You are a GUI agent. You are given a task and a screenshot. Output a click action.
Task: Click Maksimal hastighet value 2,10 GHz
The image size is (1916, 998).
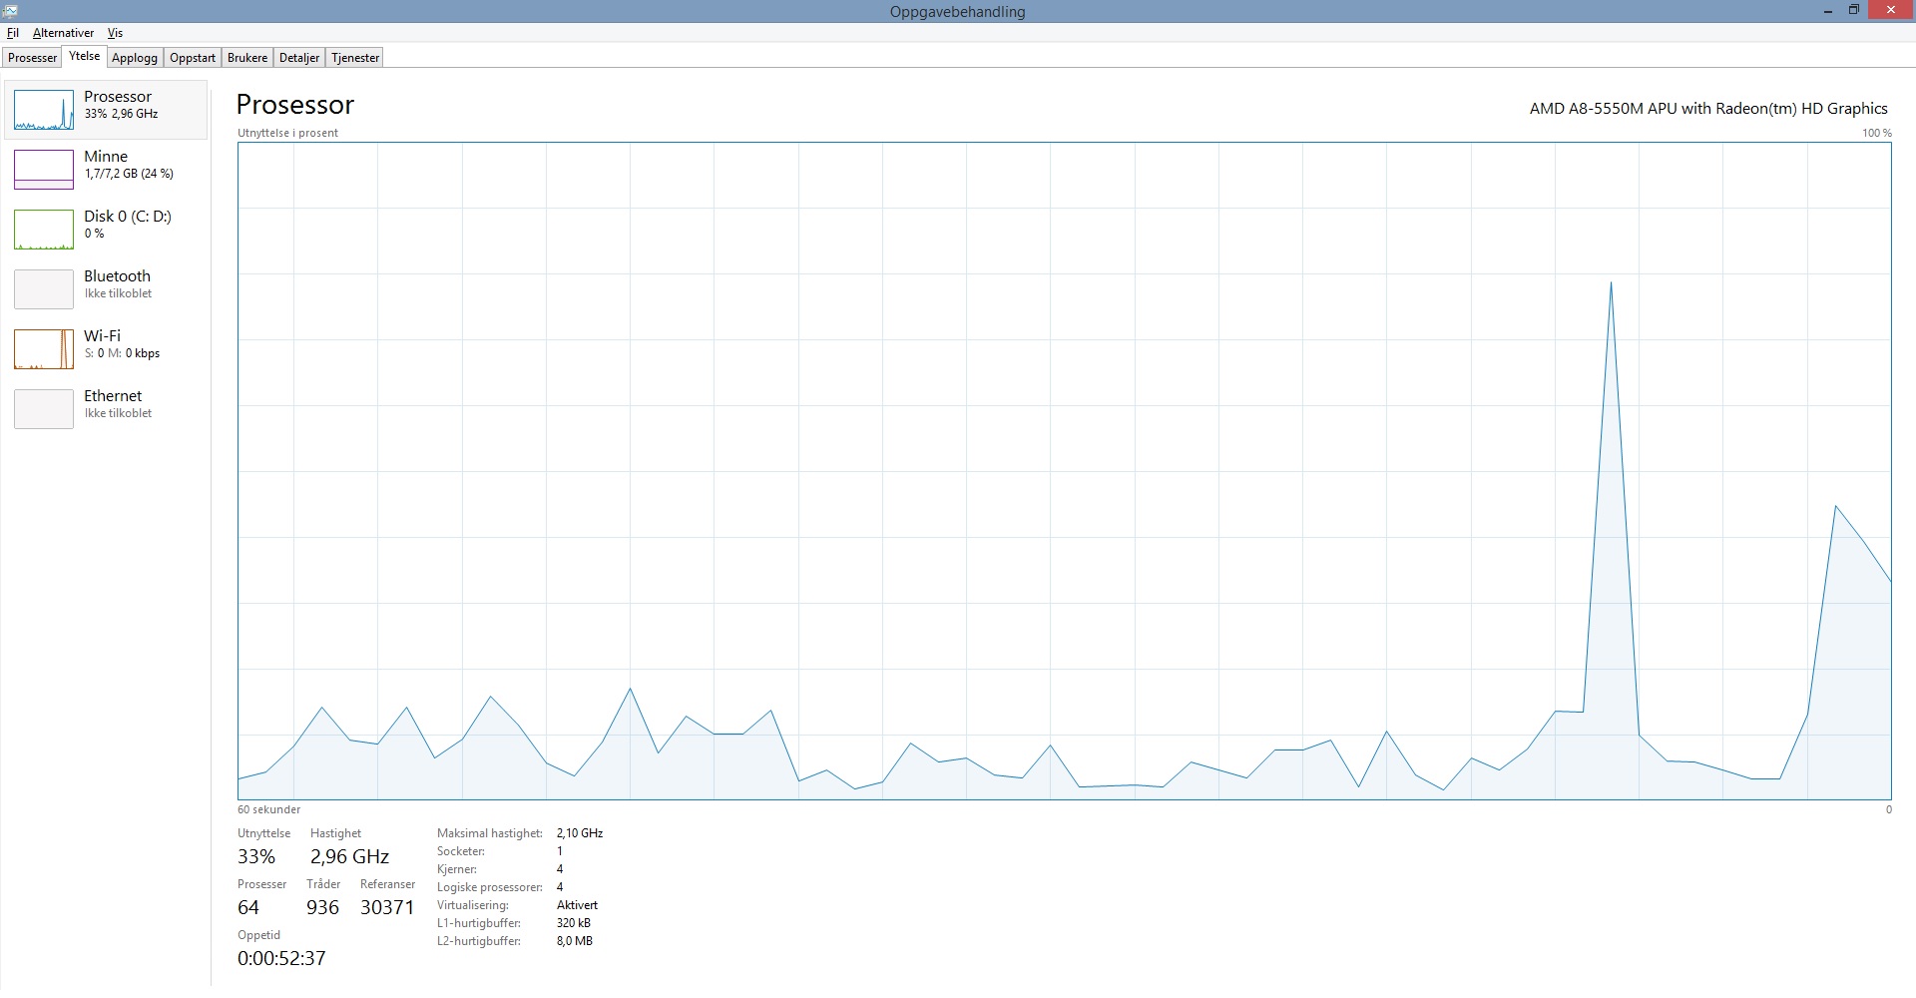coord(580,833)
